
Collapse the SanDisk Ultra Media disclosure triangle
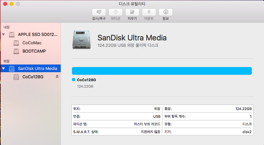pos(3,68)
